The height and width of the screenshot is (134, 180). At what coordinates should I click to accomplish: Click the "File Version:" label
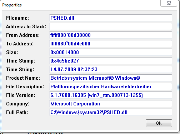point(21,95)
